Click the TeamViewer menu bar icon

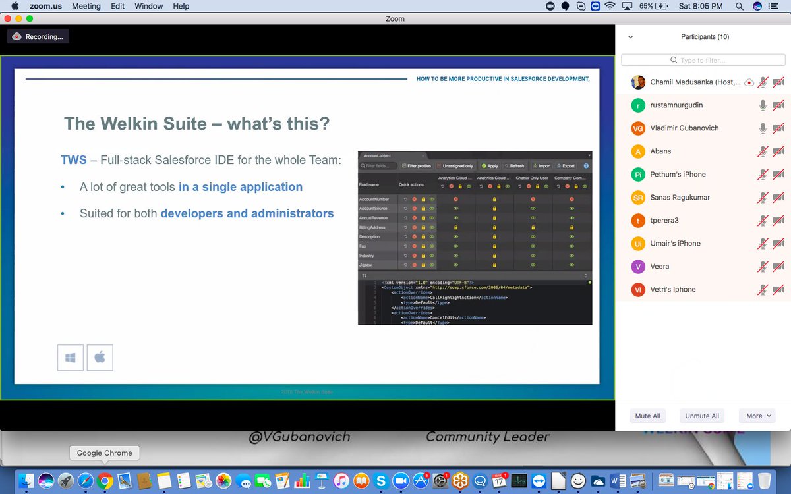(595, 6)
